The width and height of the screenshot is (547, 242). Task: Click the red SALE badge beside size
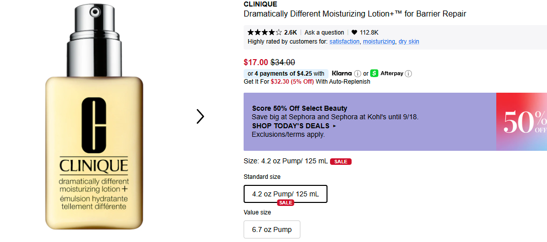(x=341, y=161)
